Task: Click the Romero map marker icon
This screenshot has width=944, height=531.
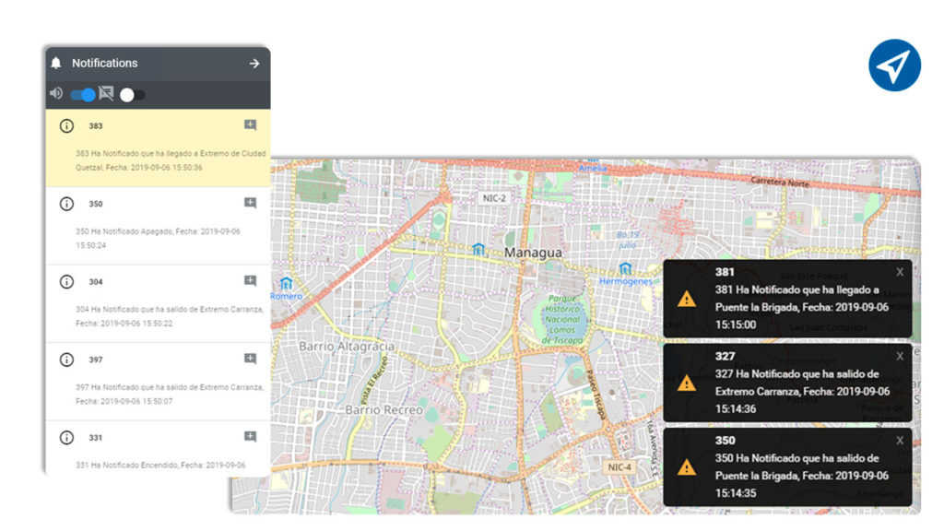Action: (286, 284)
